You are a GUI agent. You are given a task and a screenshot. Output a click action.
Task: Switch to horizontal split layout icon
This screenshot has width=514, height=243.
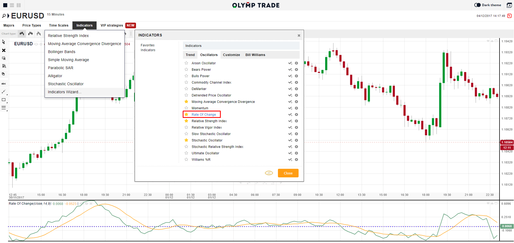coord(12,5)
